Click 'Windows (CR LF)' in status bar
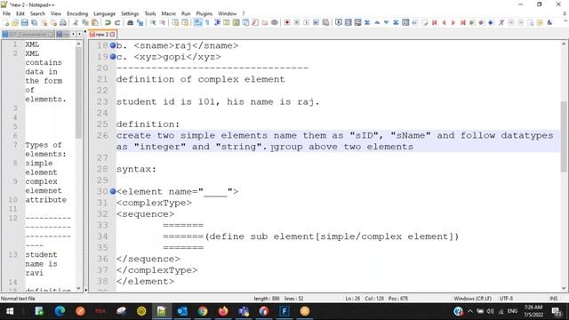Viewport: 569px width, 320px height. tap(472, 299)
